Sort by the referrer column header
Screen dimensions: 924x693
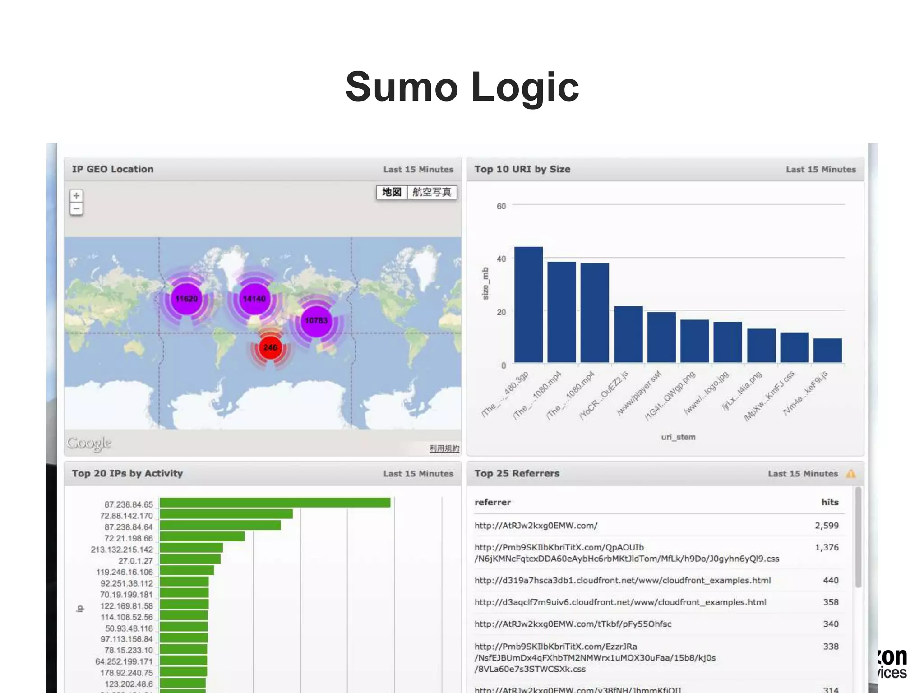[493, 502]
